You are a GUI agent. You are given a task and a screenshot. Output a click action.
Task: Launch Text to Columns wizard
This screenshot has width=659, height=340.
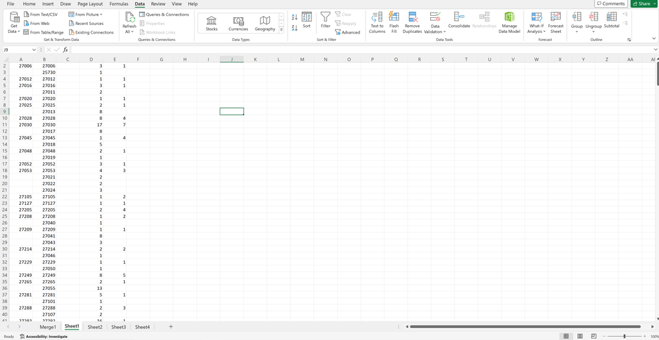pos(377,22)
